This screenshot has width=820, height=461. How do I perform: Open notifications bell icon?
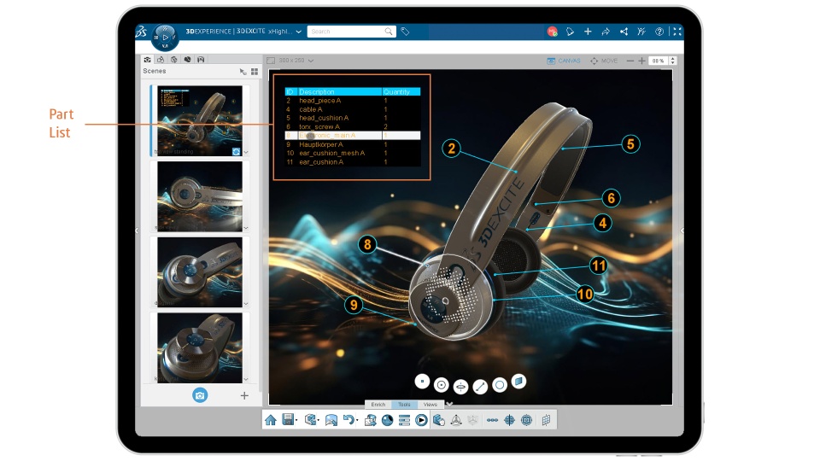pyautogui.click(x=570, y=32)
